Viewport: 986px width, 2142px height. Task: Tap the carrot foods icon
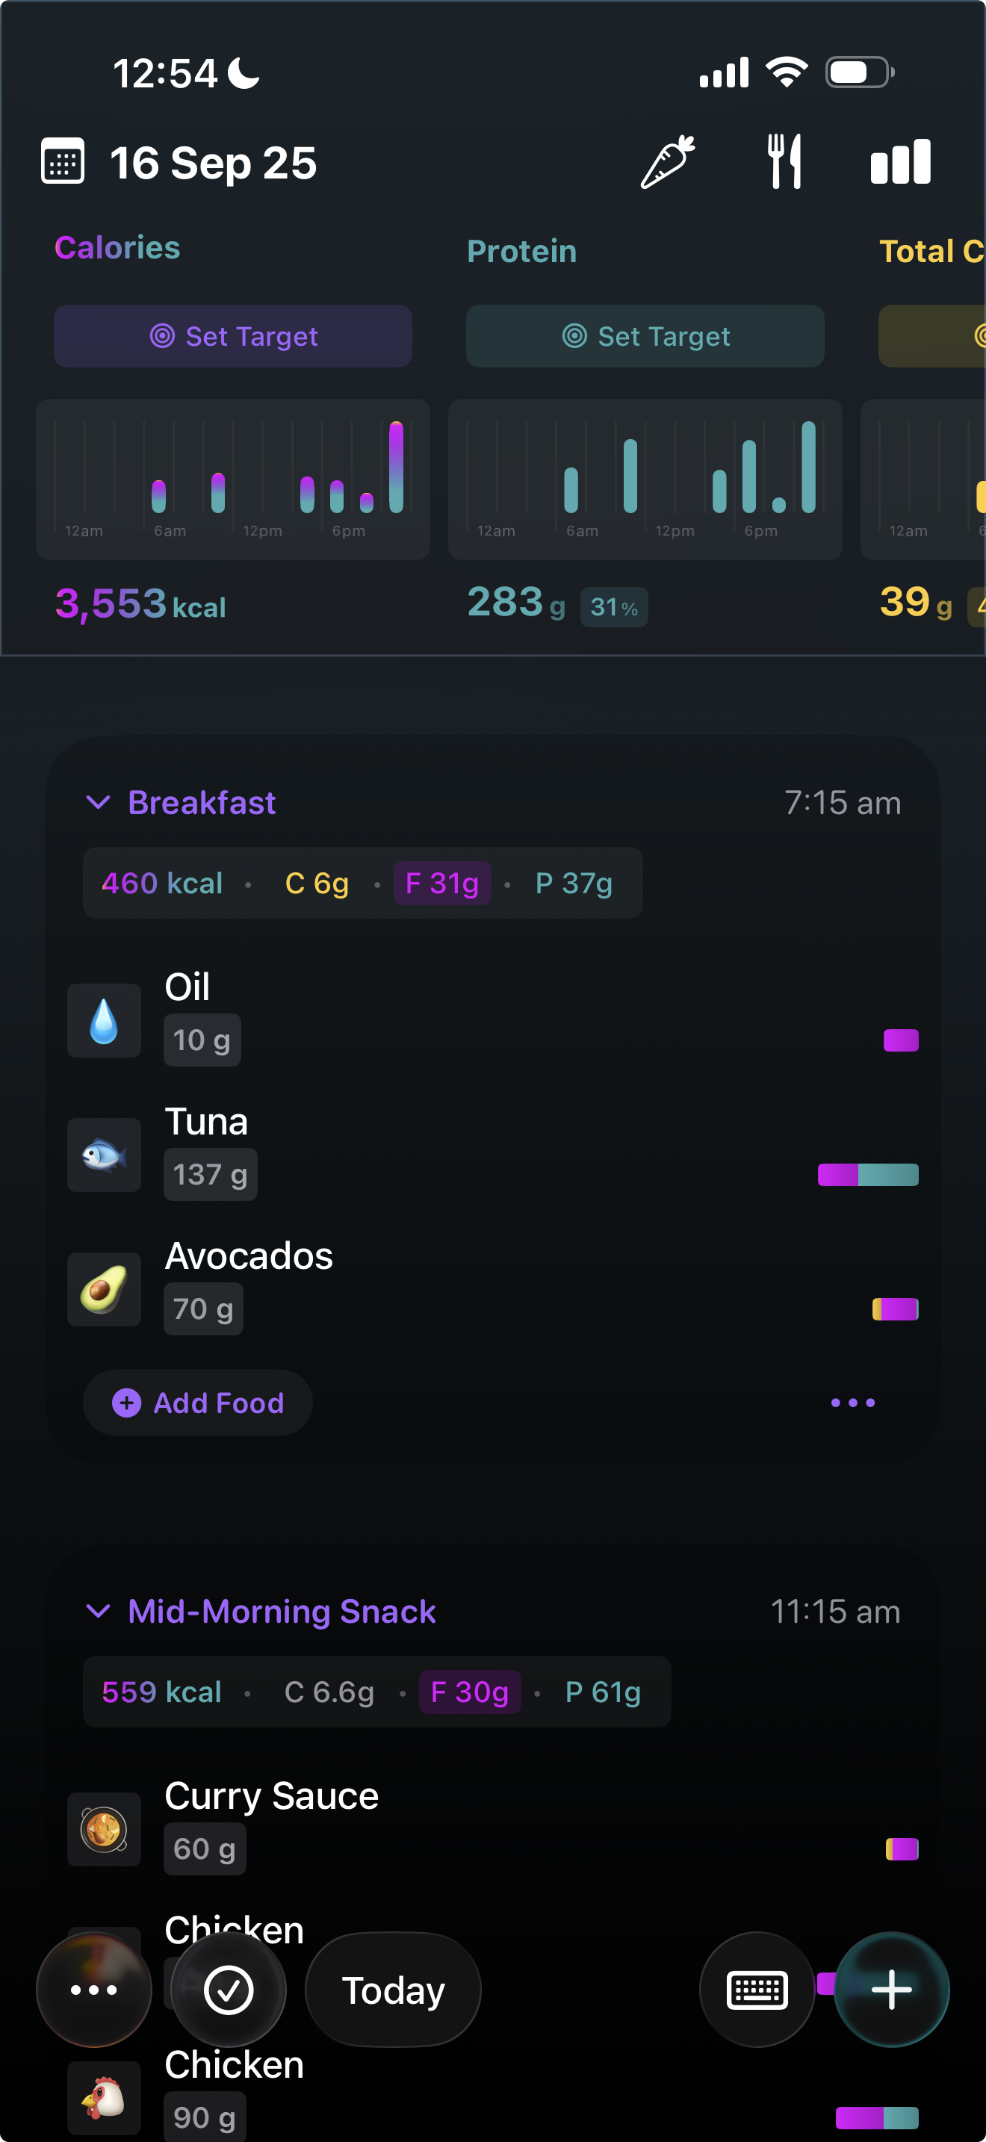667,161
